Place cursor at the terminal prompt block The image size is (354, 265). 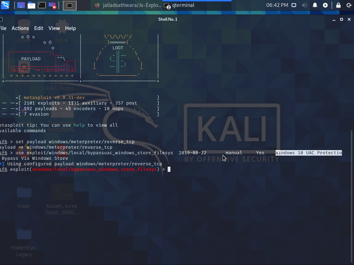pyautogui.click(x=169, y=169)
